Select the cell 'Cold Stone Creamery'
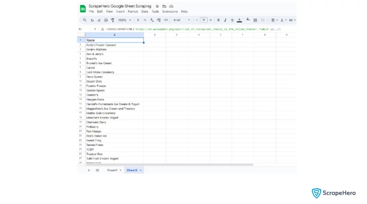367x204 pixels. 114,72
